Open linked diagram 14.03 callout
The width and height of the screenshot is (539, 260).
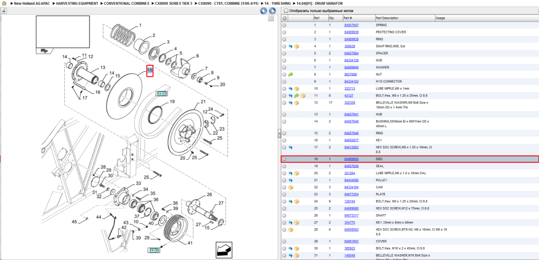[x=162, y=93]
